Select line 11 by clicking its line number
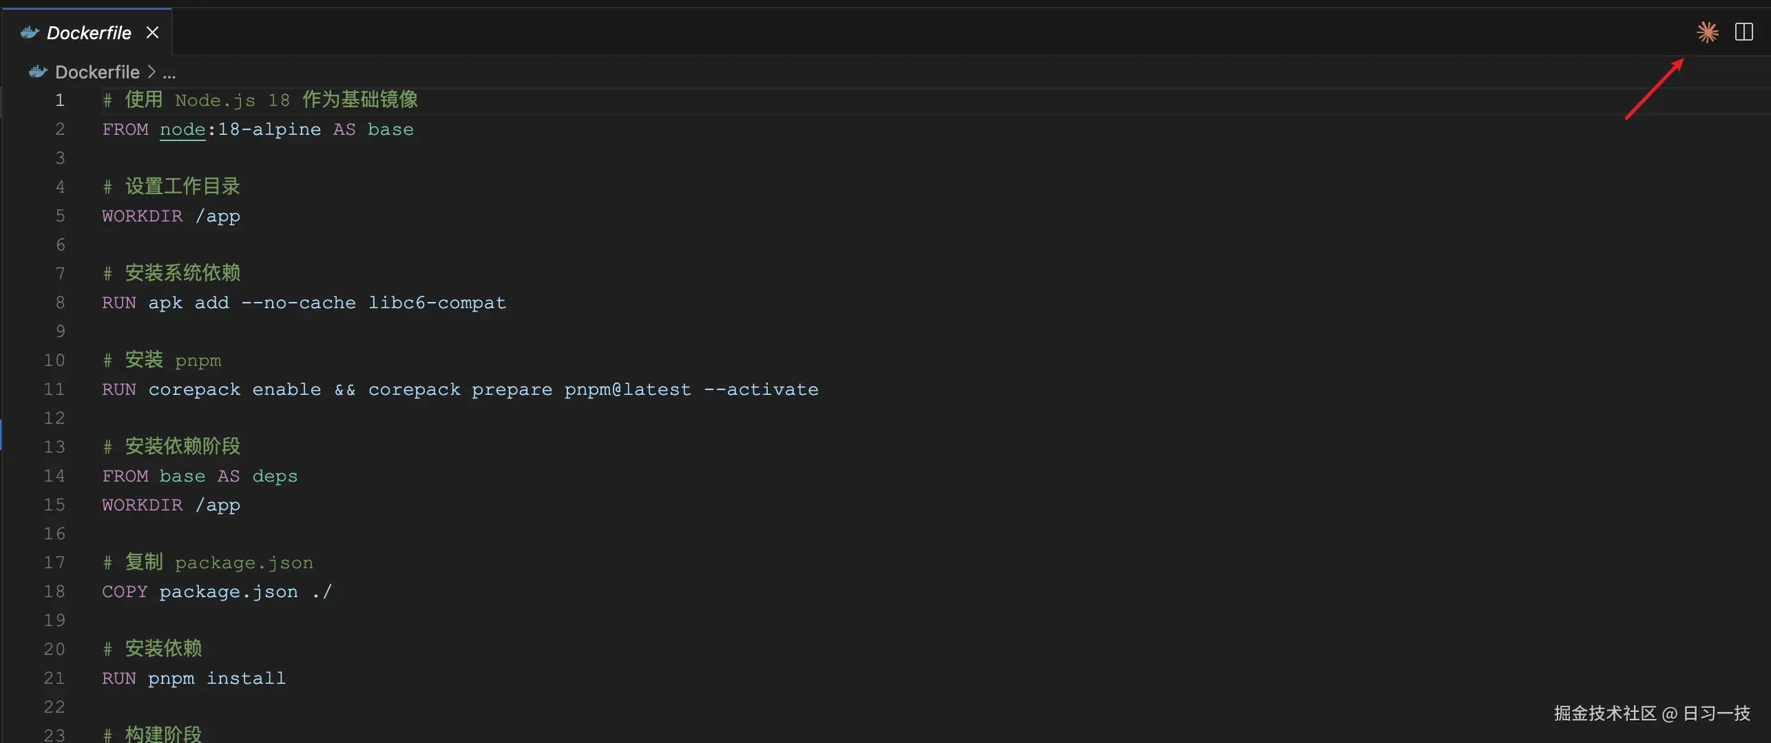Viewport: 1771px width, 743px height. coord(54,389)
